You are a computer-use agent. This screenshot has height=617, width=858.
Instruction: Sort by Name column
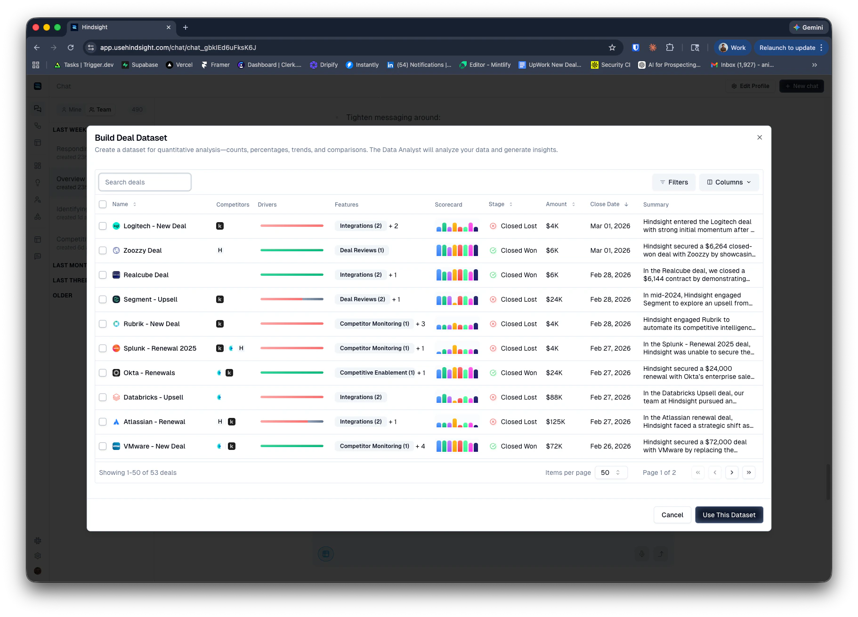pos(124,204)
